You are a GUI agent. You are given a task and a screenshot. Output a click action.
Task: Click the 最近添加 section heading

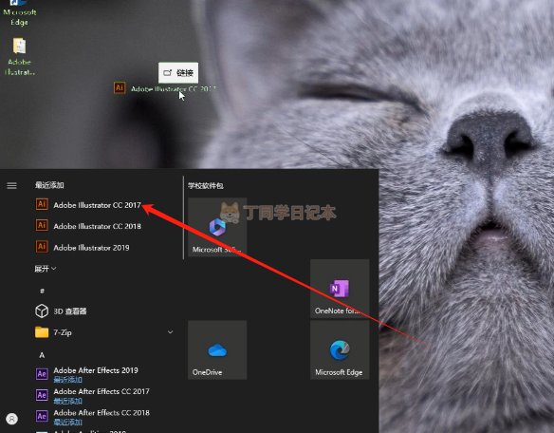(49, 185)
